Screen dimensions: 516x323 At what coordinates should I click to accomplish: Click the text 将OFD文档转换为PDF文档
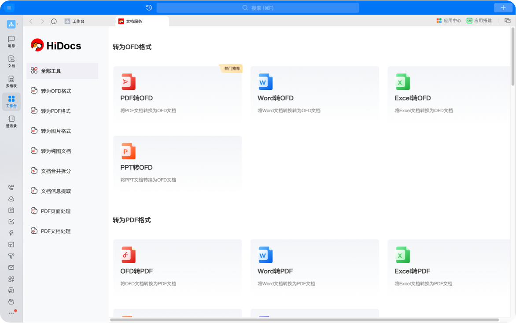point(148,283)
